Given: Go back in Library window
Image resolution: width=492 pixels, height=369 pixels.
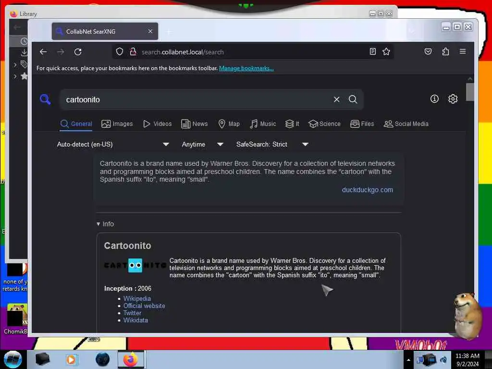Looking at the screenshot, I should tap(17, 27).
